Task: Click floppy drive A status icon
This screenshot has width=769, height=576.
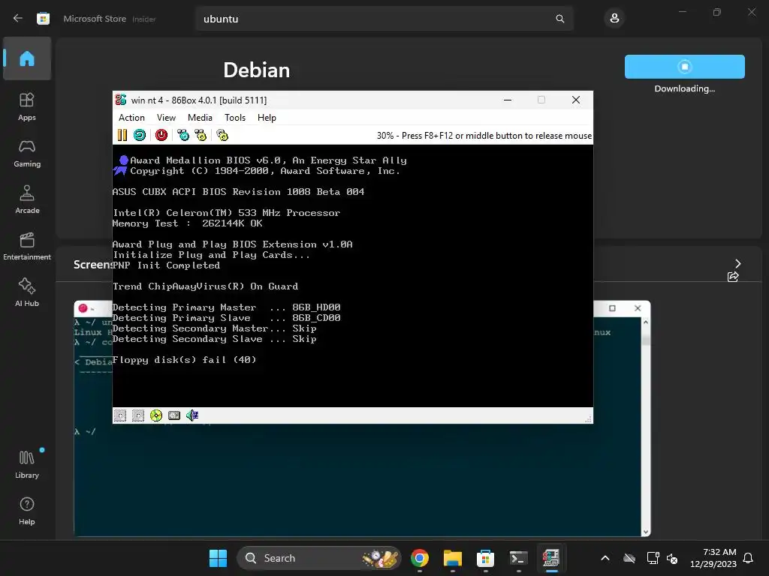Action: tap(120, 415)
